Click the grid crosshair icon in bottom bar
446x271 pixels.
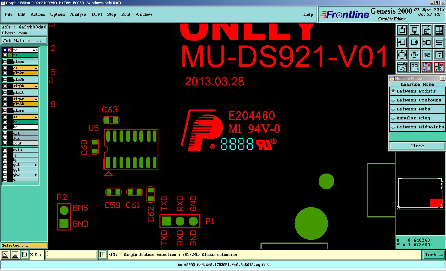point(25,255)
